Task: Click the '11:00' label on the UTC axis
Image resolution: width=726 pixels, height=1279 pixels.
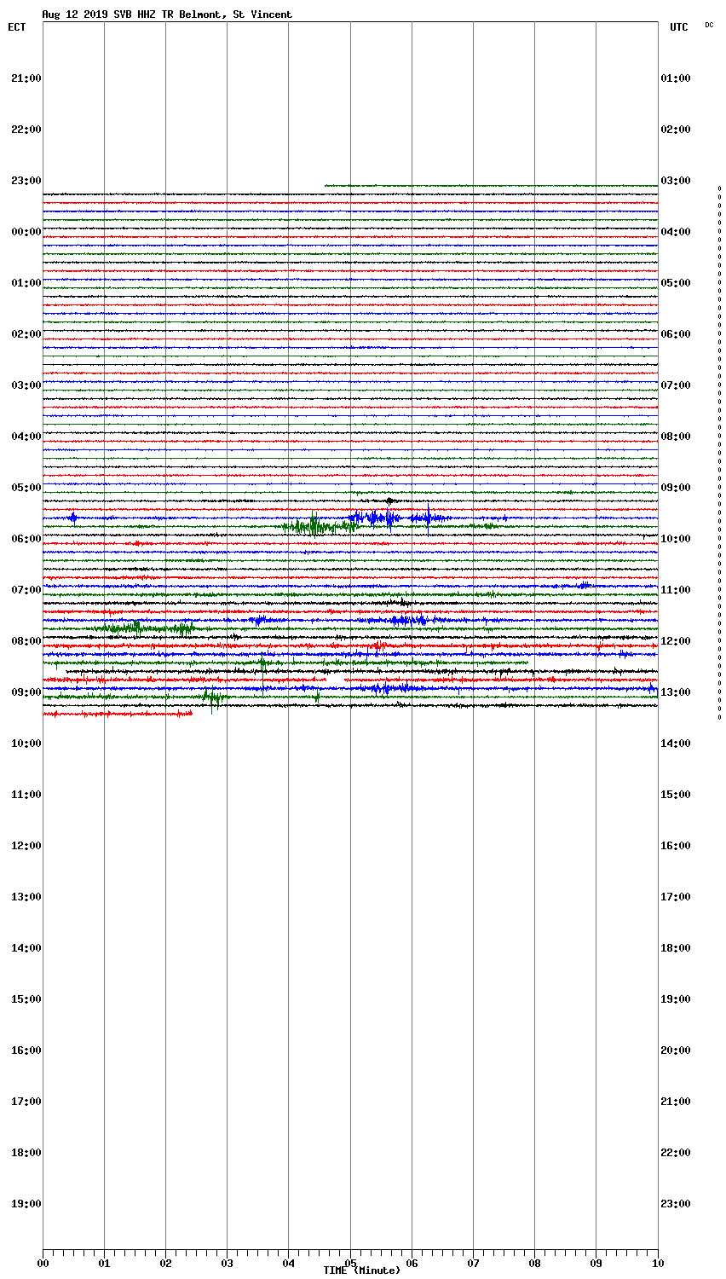Action: pos(676,590)
